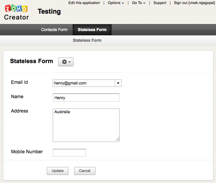The width and height of the screenshot is (216, 183).
Task: Open the Edit this application link
Action: click(84, 3)
